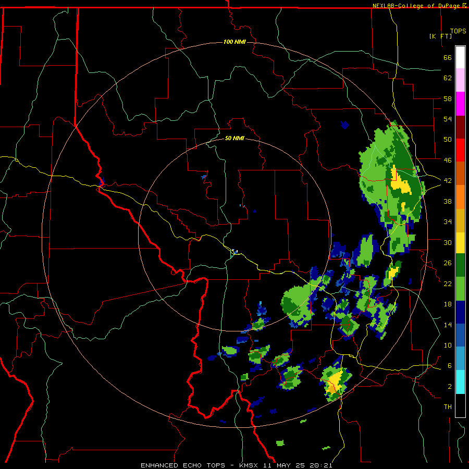
Task: Click the light pink legend swatch
Action: tap(460, 80)
